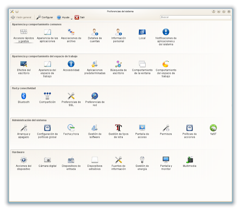Open Gestión de tipos de letra
The width and height of the screenshot is (241, 211).
[x=118, y=128]
